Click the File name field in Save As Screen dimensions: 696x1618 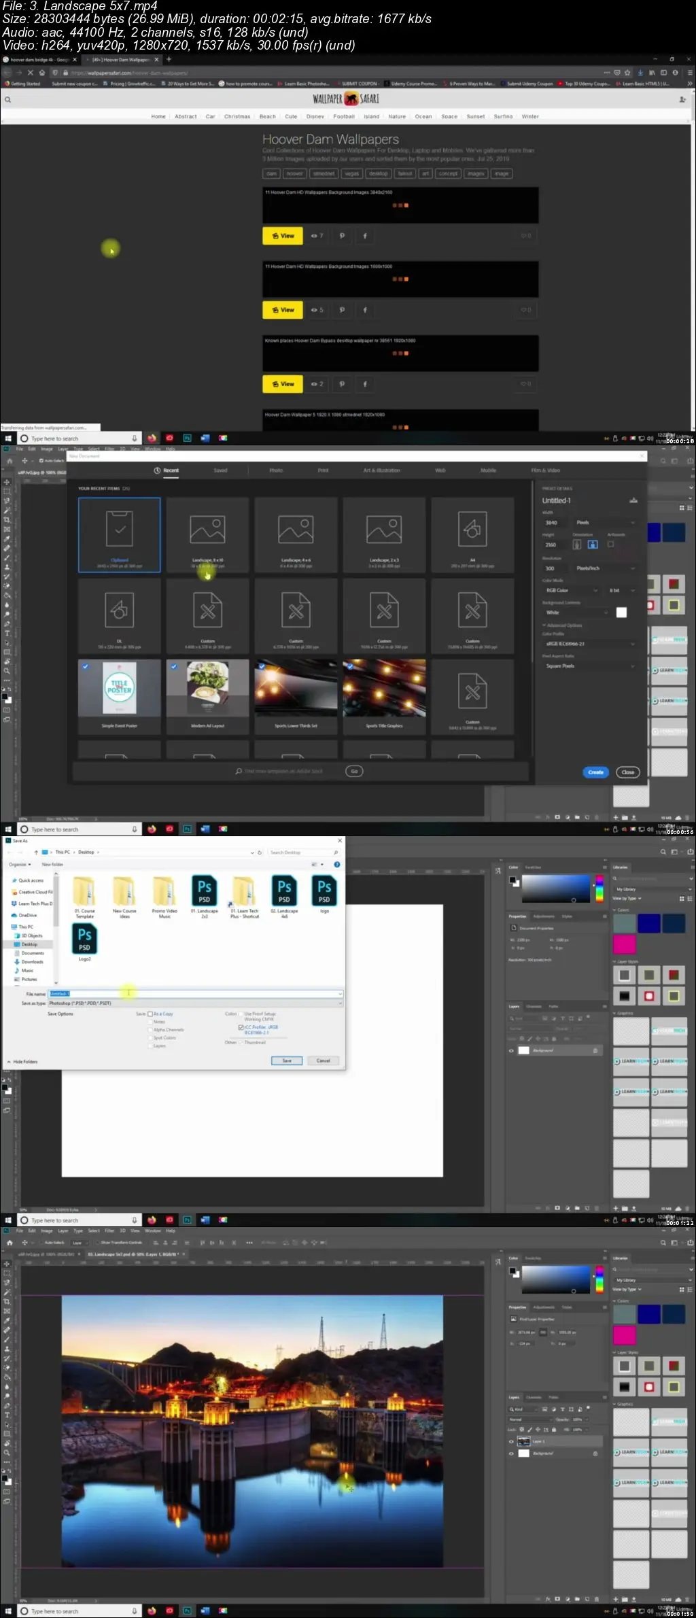coord(195,994)
